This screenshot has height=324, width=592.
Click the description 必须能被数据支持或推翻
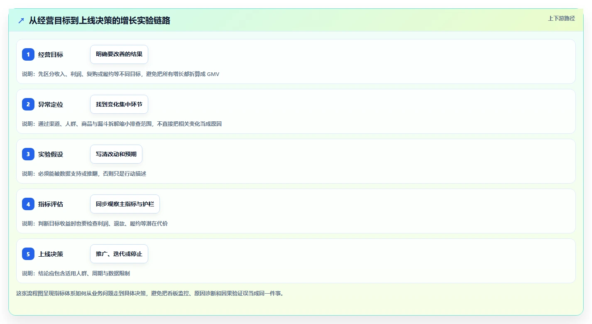click(x=84, y=174)
